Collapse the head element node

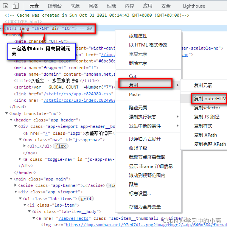[x=6, y=35]
